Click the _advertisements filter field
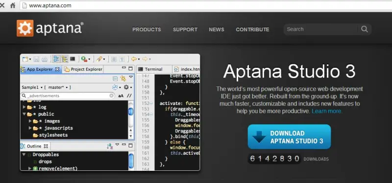Screen dimensions: 392x183 pos(68,96)
